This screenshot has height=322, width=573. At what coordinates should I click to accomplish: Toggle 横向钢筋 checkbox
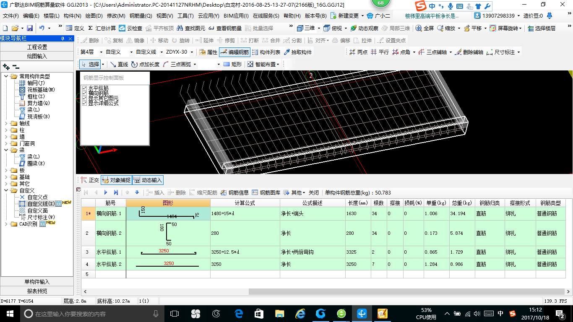[x=85, y=93]
